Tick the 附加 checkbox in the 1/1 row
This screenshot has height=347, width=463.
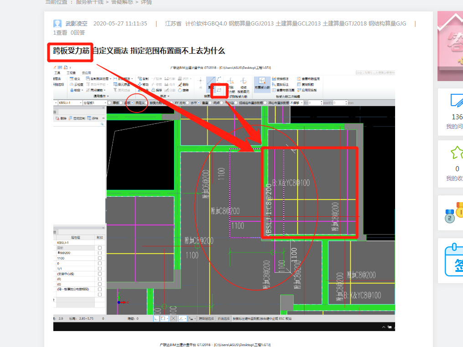(100, 269)
